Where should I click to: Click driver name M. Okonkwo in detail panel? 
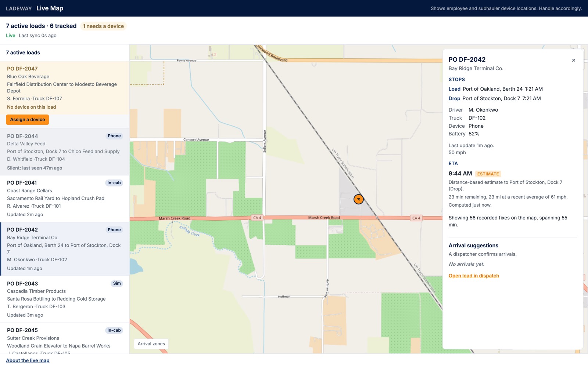pyautogui.click(x=483, y=110)
